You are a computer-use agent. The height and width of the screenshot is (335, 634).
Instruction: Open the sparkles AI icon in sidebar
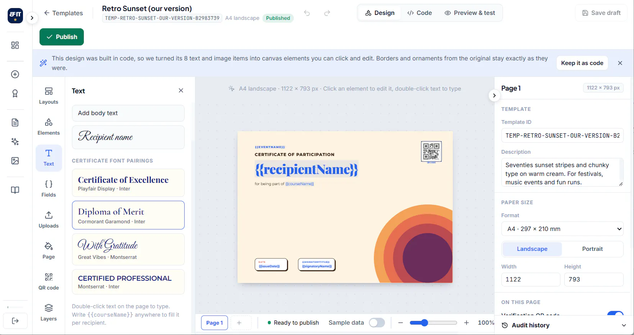[x=15, y=141]
